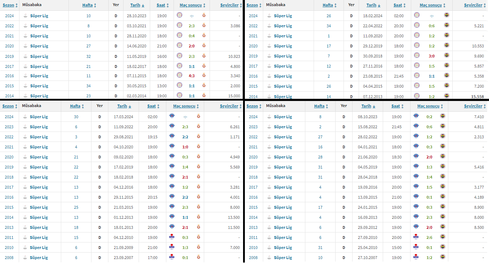
Task: Open home team crest in 27.09.2010 row
Action: pos(416,237)
